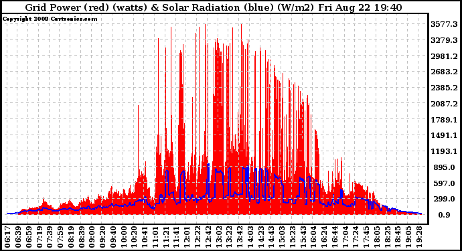Click the x-axis time label 17:24
The image size is (462, 251).
(x=356, y=237)
